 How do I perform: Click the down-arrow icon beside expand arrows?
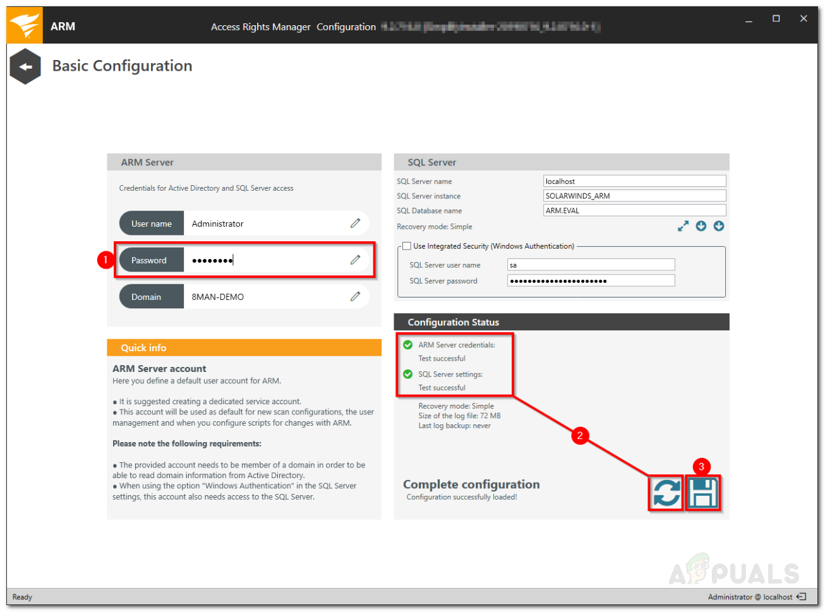[701, 226]
